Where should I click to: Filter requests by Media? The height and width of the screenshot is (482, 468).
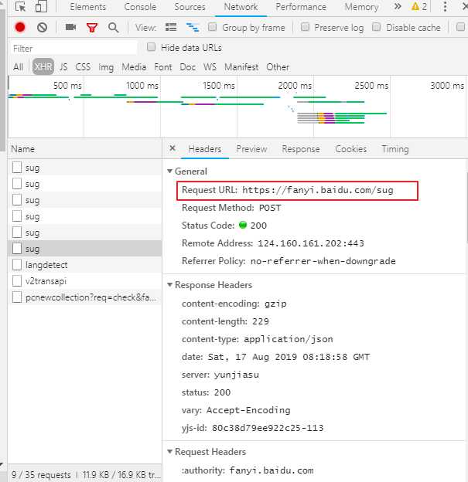point(134,67)
